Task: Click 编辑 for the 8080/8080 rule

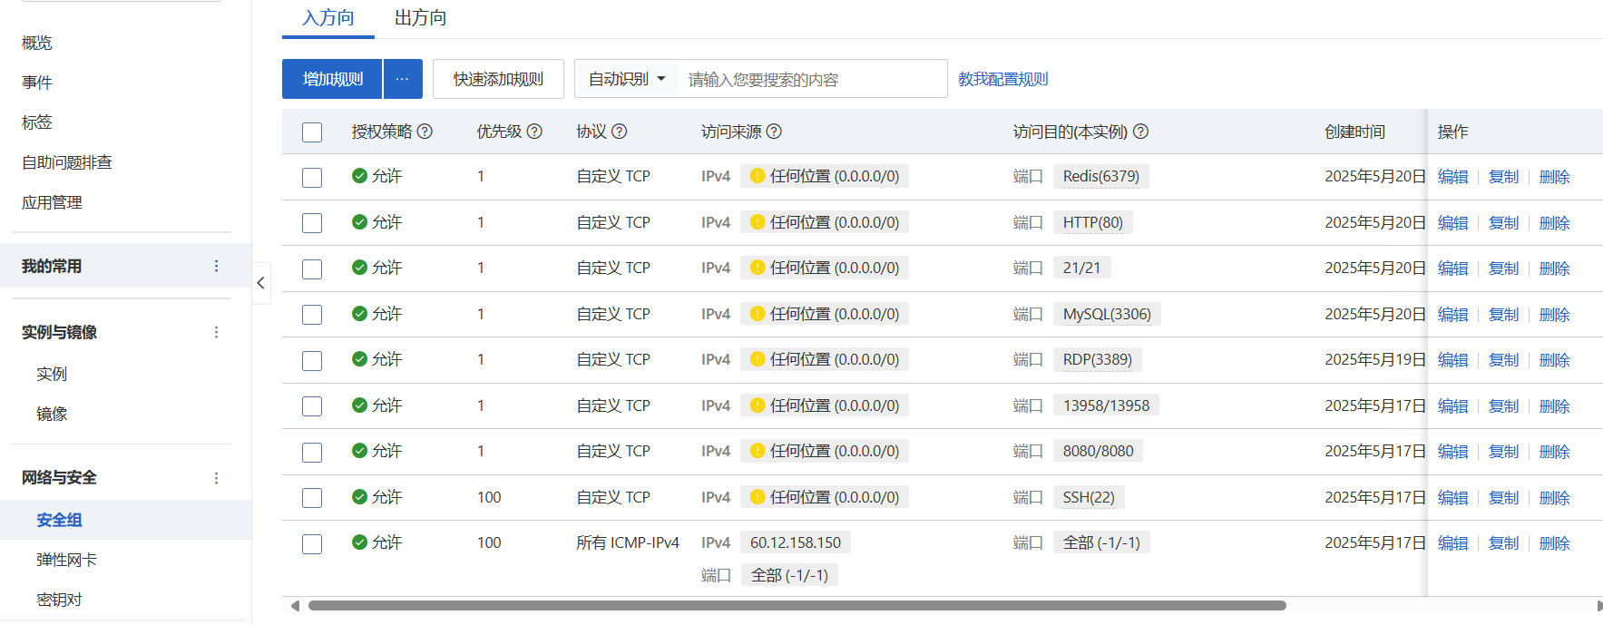Action: click(x=1453, y=452)
